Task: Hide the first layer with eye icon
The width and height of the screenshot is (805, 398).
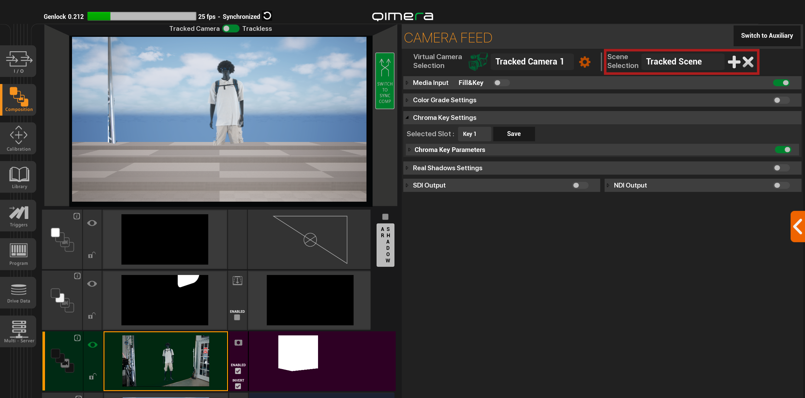Action: coord(92,223)
